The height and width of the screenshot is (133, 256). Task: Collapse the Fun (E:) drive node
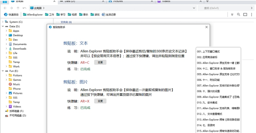pos(3,71)
